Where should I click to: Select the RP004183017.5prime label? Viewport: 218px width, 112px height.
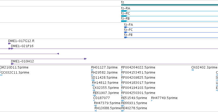(x=138, y=82)
